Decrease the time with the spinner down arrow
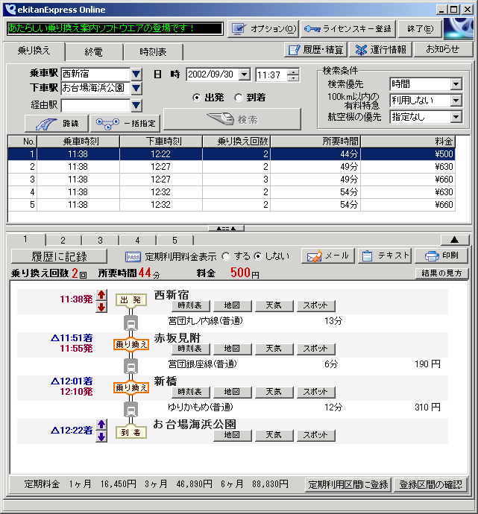The image size is (478, 514). [293, 78]
